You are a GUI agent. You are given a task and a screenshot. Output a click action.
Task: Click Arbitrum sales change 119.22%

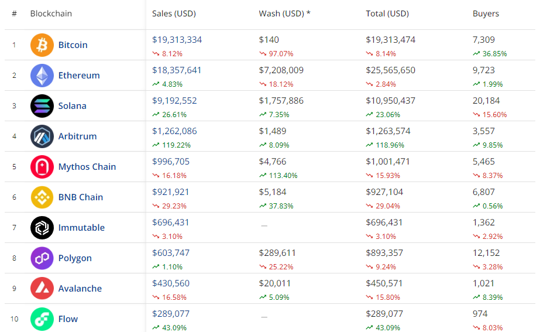coord(176,145)
